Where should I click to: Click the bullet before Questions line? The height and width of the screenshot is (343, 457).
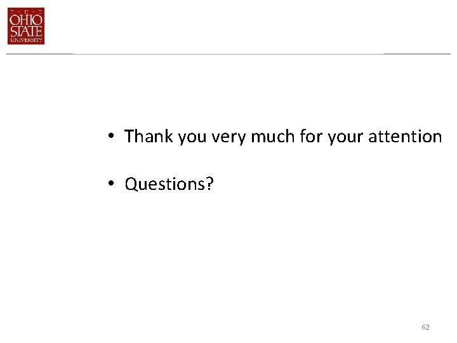tap(110, 184)
